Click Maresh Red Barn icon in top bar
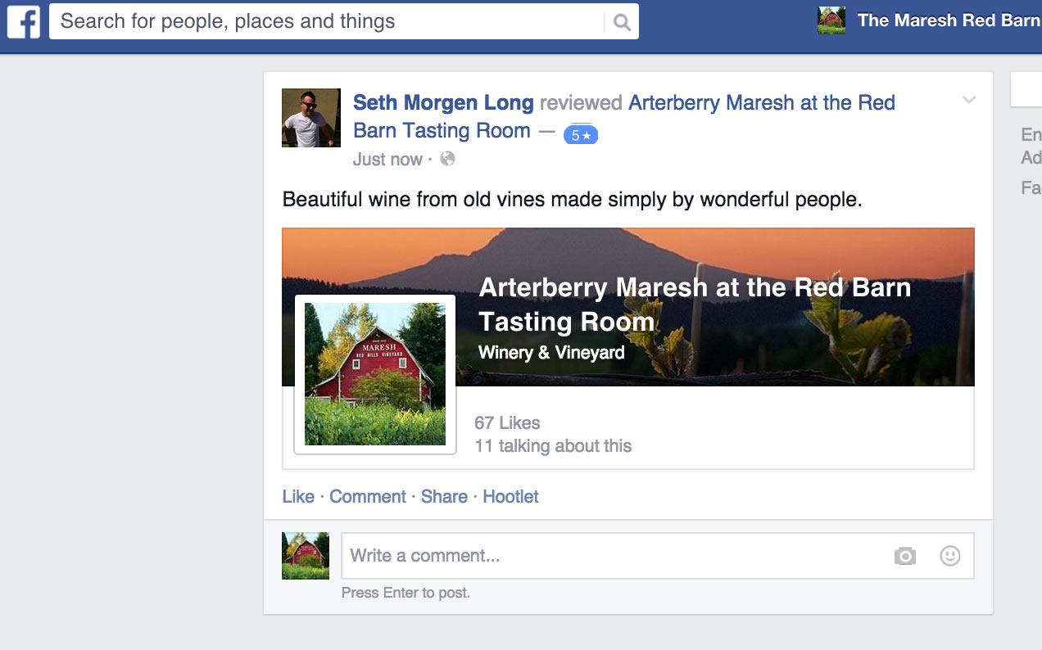Screen dimensions: 1042x650 click(831, 20)
